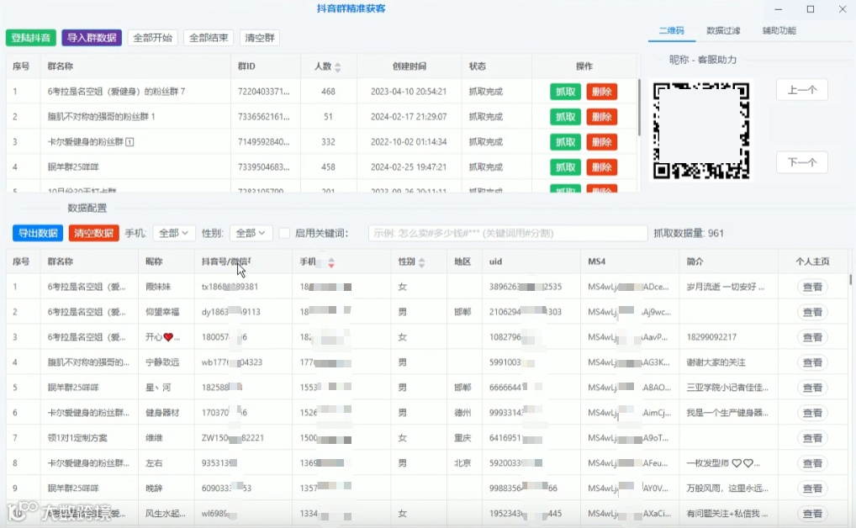
Task: Click the 抖音号/微信 column header
Action: pos(226,261)
